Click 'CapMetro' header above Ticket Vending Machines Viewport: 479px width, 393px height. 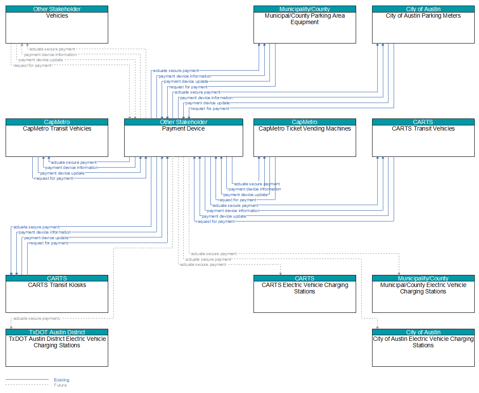tap(304, 122)
